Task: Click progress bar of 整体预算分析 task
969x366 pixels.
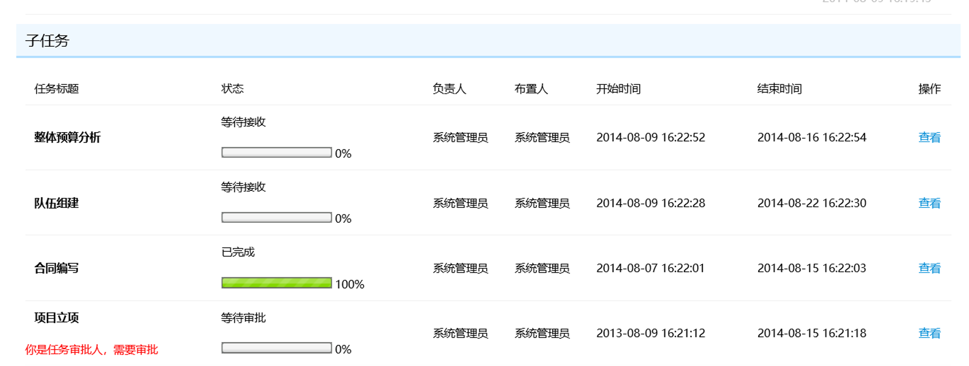Action: click(x=277, y=153)
